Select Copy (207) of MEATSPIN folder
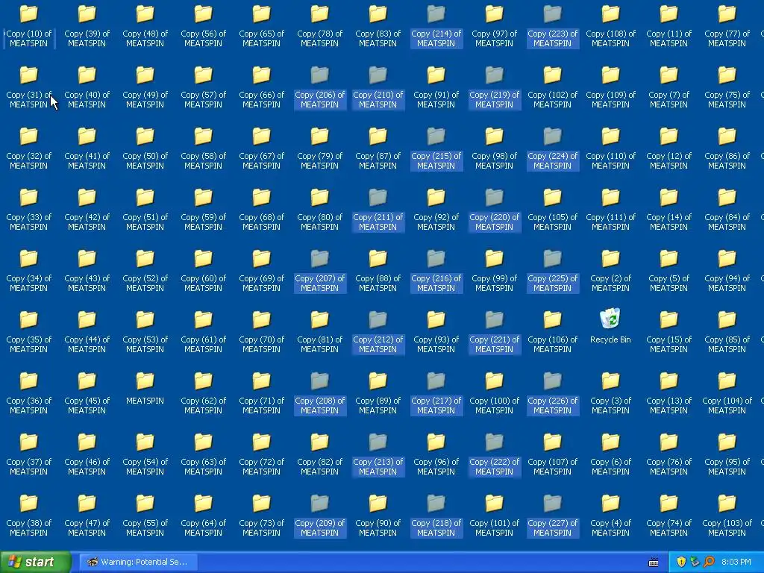Screen dimensions: 764x573 coord(319,270)
